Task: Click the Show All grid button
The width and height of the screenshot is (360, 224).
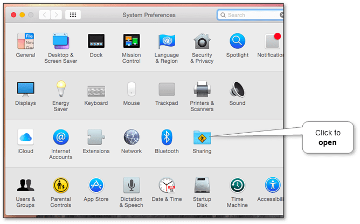Action: (73, 15)
